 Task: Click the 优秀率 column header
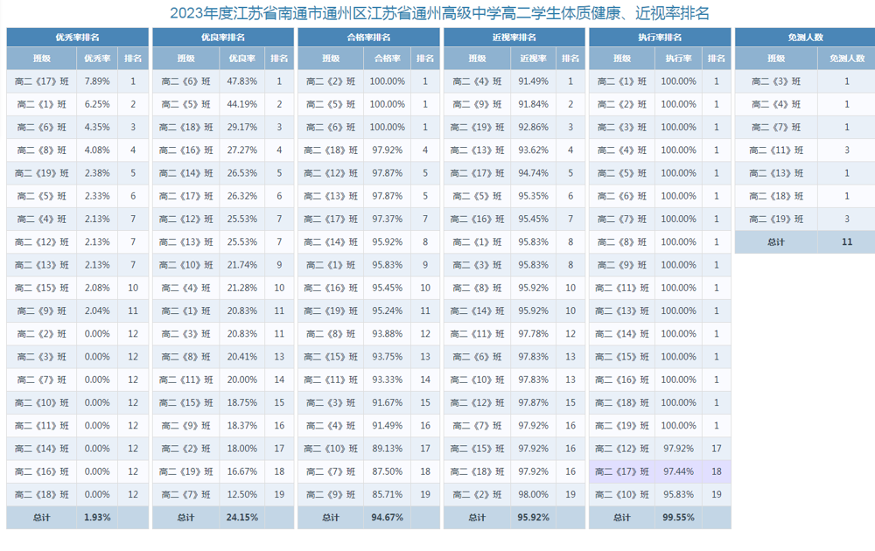97,59
